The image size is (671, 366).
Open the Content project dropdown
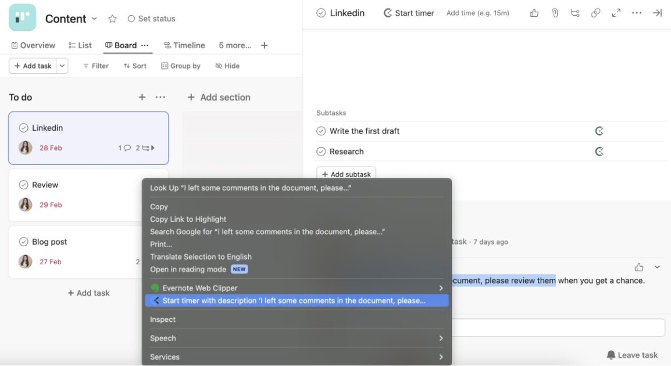click(x=94, y=18)
